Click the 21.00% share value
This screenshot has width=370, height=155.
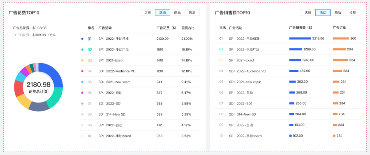[187, 39]
